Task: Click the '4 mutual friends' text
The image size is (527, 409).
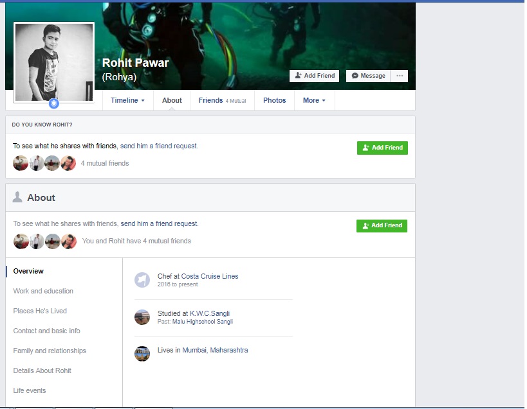Action: [104, 163]
